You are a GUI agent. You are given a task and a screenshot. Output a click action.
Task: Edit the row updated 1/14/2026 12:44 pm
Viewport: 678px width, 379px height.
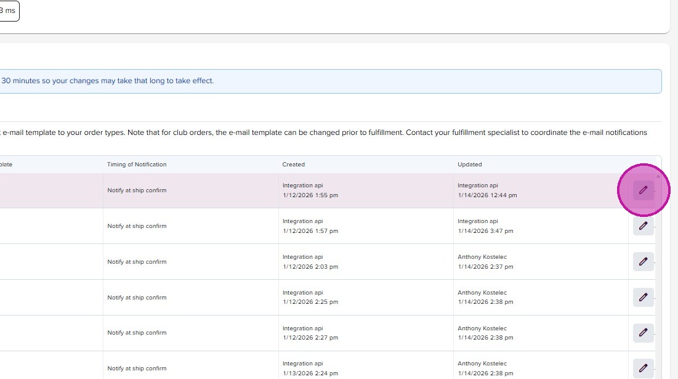[643, 190]
